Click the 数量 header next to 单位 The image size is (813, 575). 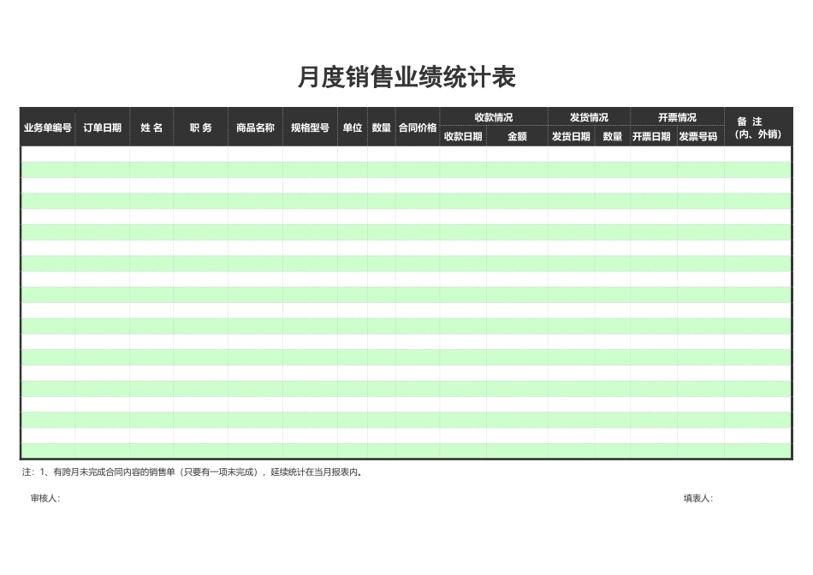point(382,127)
